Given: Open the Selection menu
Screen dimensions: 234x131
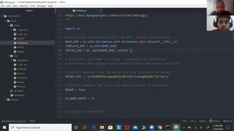Looking at the screenshot, I should [24, 6].
